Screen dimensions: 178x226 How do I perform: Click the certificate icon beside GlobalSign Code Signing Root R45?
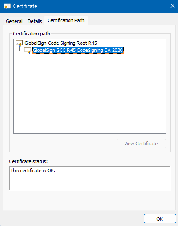(x=19, y=43)
